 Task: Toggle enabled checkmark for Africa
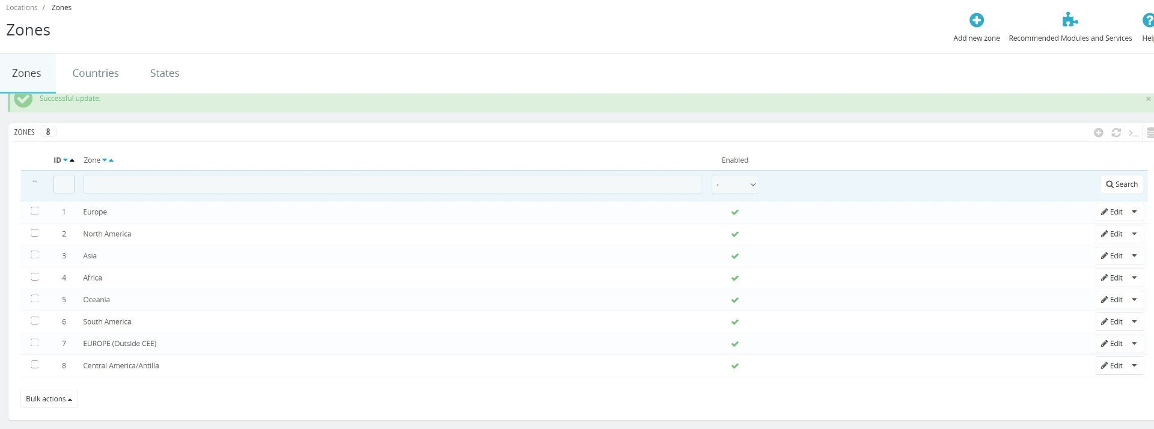[734, 278]
